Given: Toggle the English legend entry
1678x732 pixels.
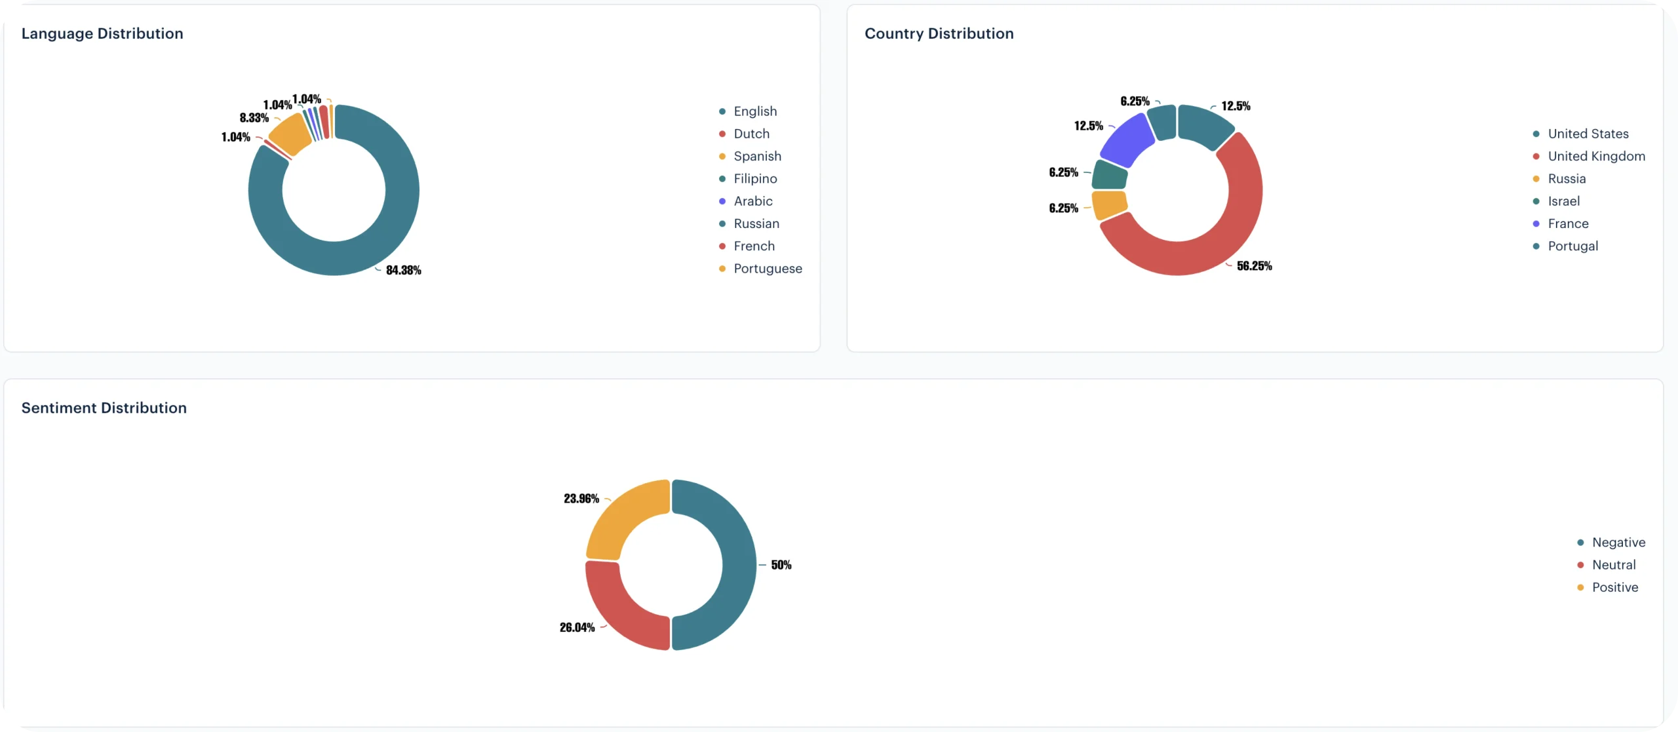Looking at the screenshot, I should tap(748, 111).
